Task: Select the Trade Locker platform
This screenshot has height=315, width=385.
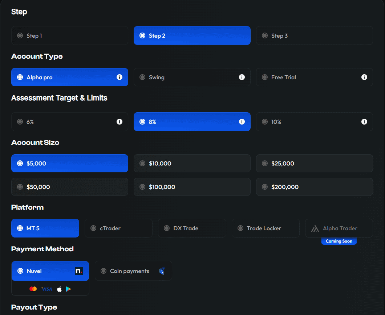Action: tap(266, 228)
